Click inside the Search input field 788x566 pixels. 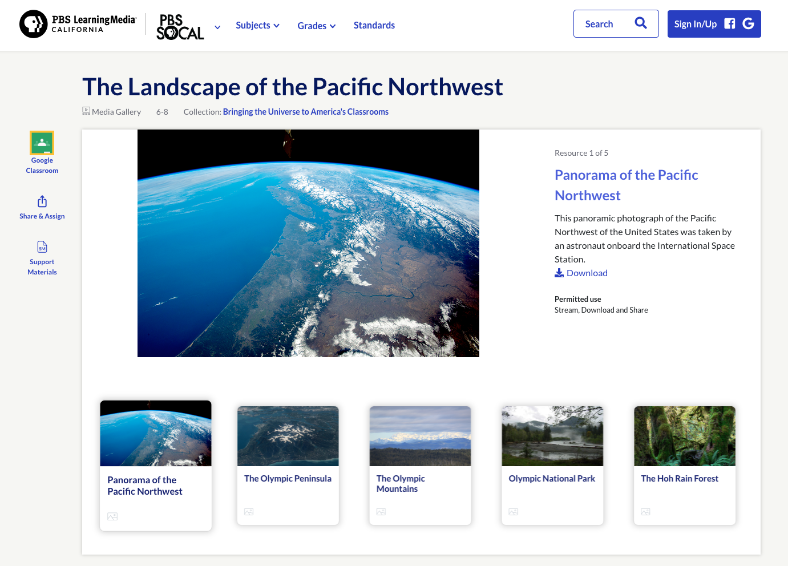tap(599, 23)
